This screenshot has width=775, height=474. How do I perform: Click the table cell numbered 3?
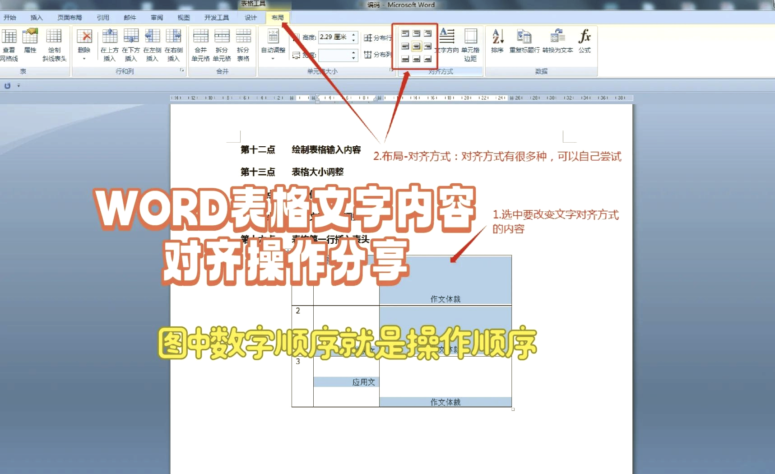point(302,382)
